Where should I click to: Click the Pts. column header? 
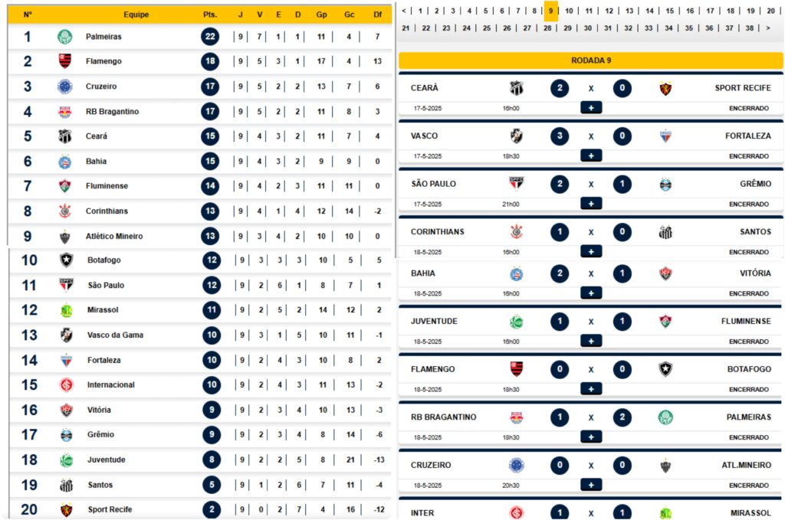pyautogui.click(x=210, y=15)
